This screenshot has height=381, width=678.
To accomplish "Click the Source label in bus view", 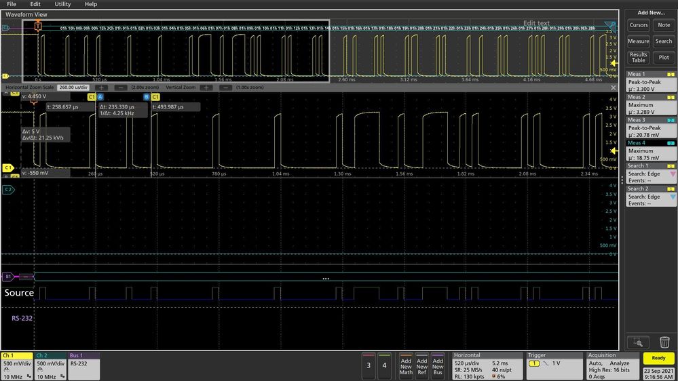I will click(x=19, y=293).
